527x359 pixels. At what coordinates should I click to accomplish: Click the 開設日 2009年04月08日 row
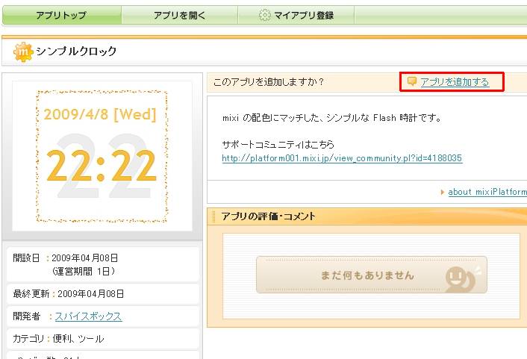103,264
